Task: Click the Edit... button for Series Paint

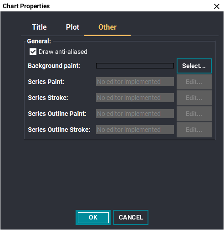Action: pos(194,82)
